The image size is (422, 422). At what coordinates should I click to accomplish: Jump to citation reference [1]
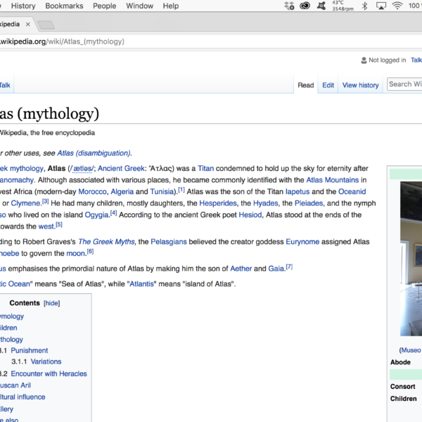point(181,190)
